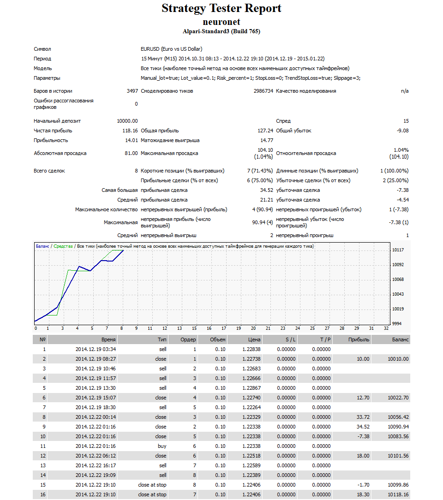The image size is (443, 500).
Task: Select the symbol value 'EURUSD (Euro vs US Dollar)'
Action: [172, 49]
